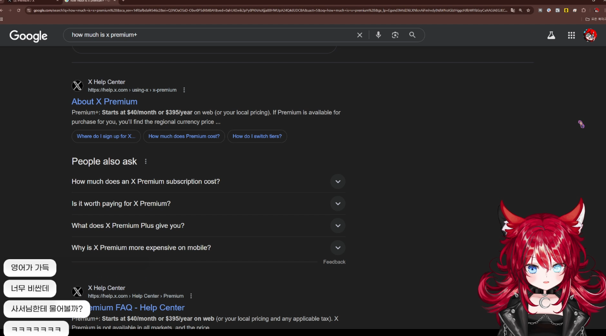Open the yellow extension icon in toolbar
606x336 pixels.
coord(566,10)
